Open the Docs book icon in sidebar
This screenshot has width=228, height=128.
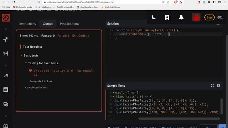pyautogui.click(x=6, y=126)
